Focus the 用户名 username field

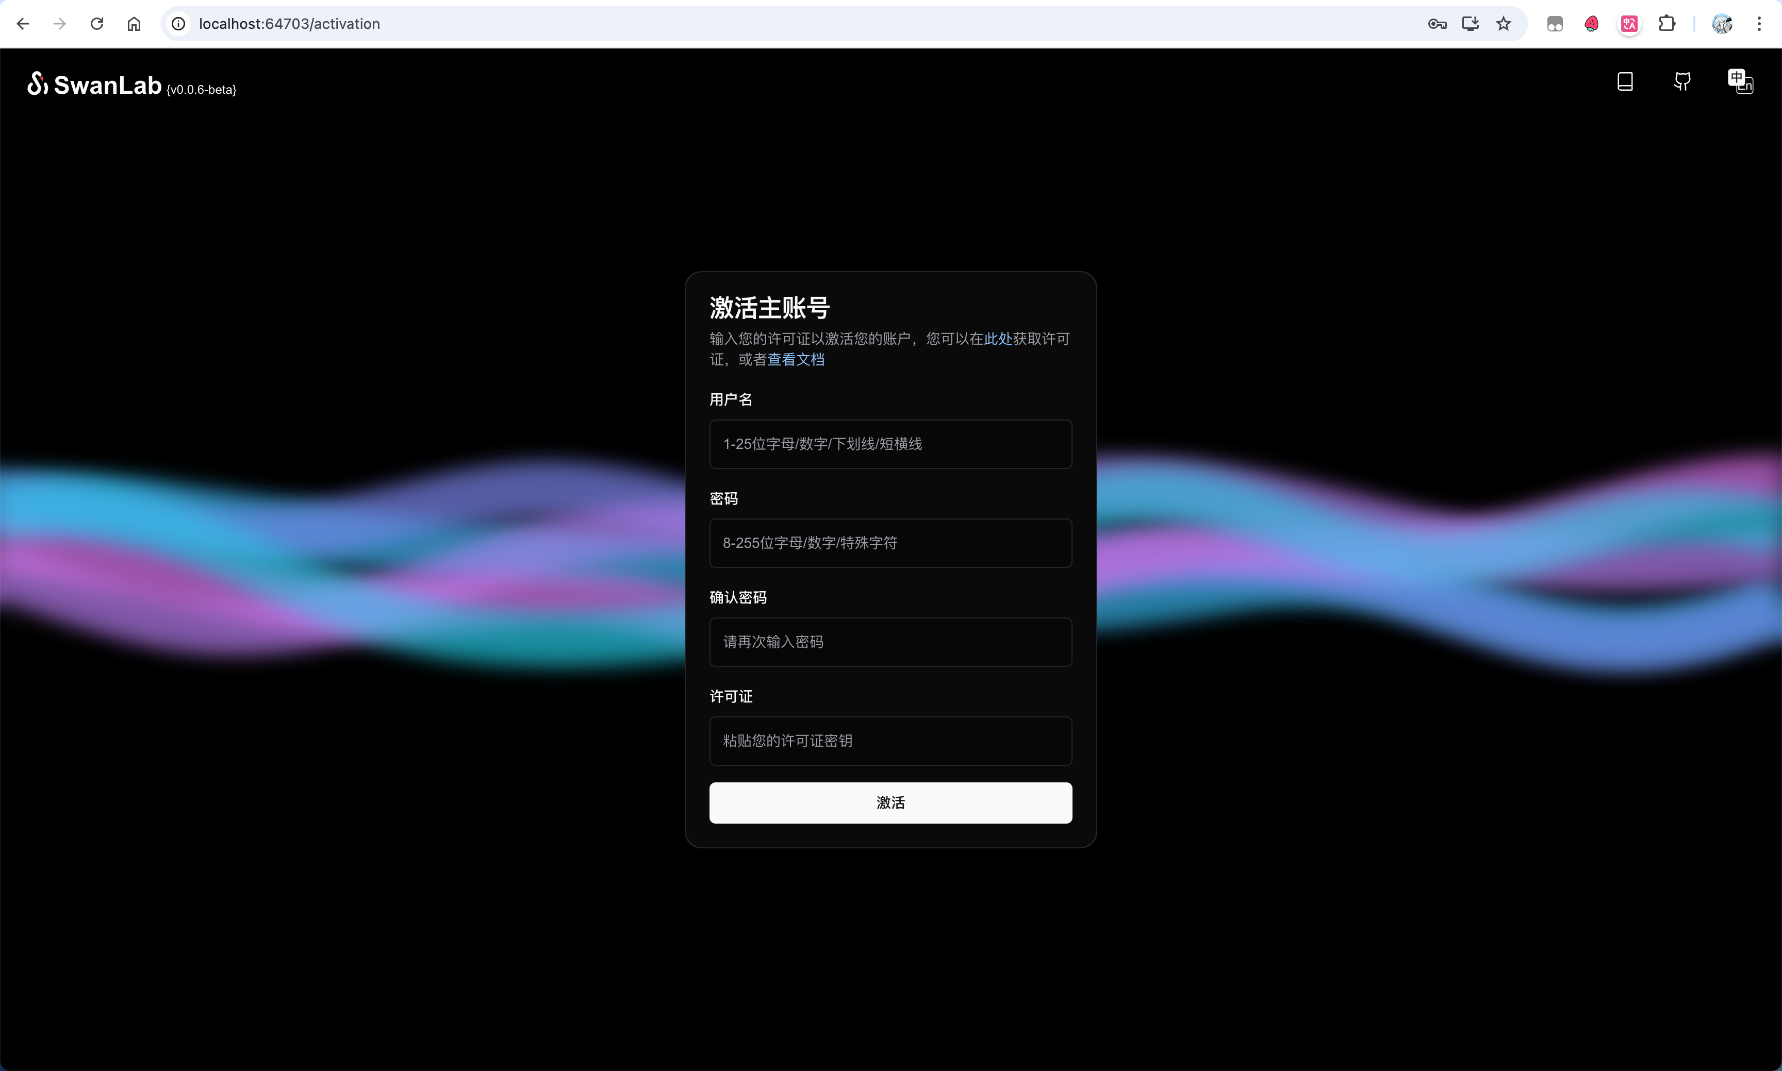890,444
